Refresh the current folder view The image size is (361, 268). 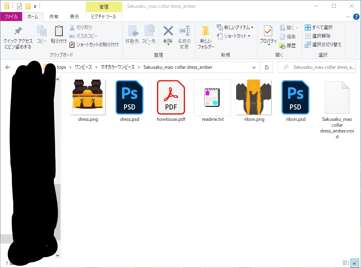[267, 67]
